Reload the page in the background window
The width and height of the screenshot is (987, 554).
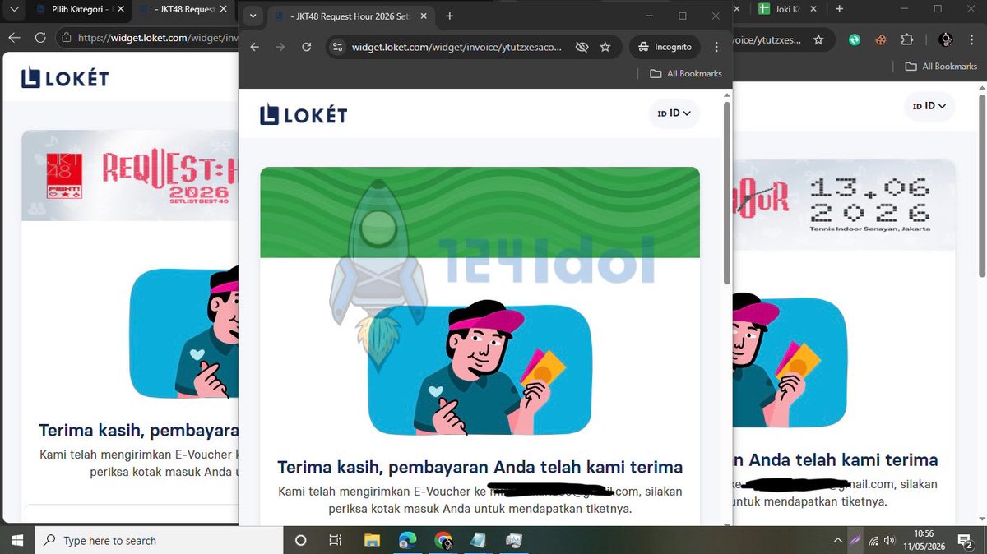(40, 38)
